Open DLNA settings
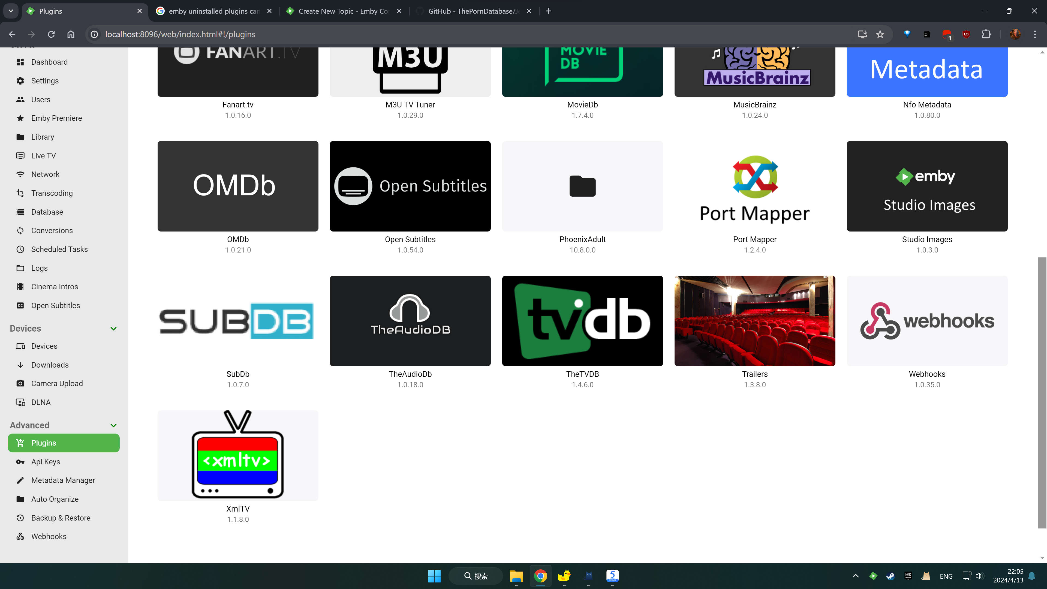This screenshot has height=589, width=1047. [41, 402]
